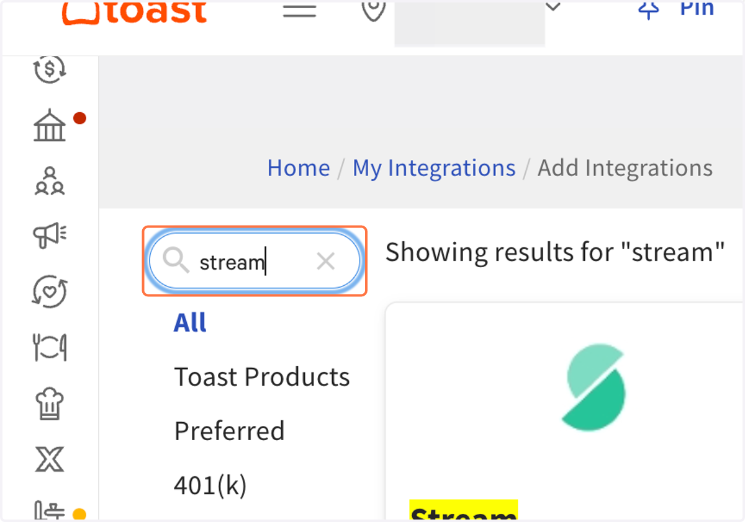Select the location pin icon
Image resolution: width=745 pixels, height=522 pixels.
[x=374, y=10]
